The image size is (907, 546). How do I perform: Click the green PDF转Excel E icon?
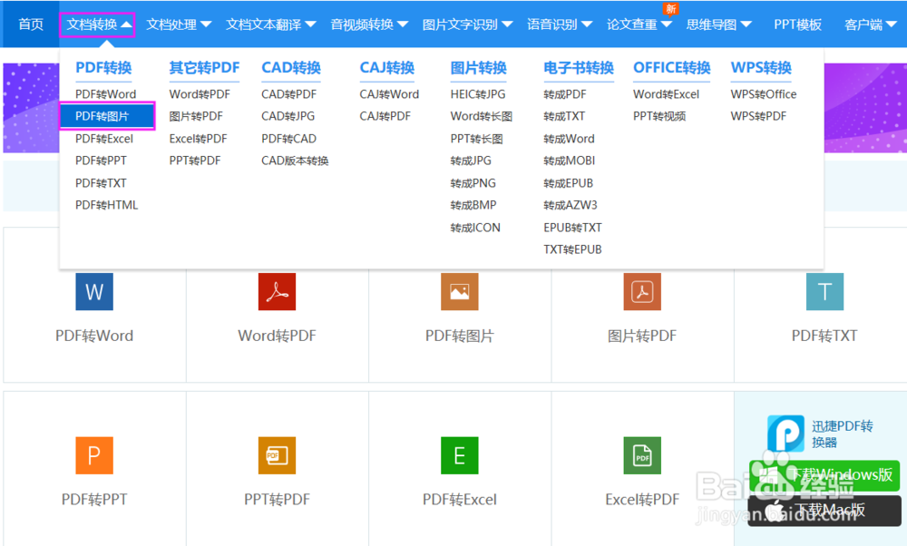click(460, 455)
